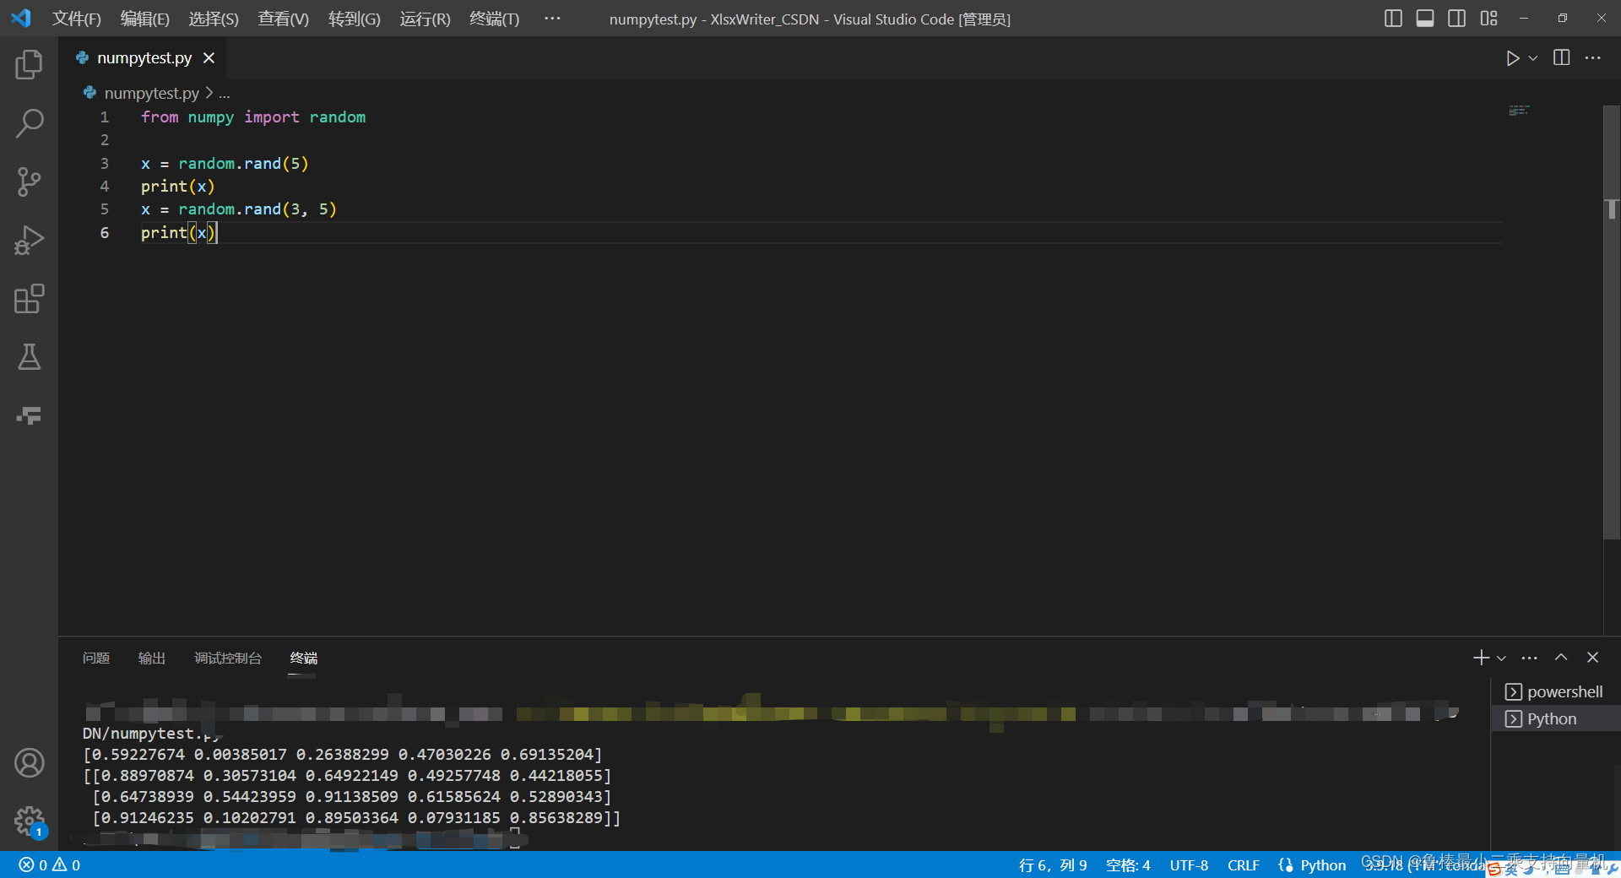Click the terminal output row beginning 0.59227674

click(343, 755)
